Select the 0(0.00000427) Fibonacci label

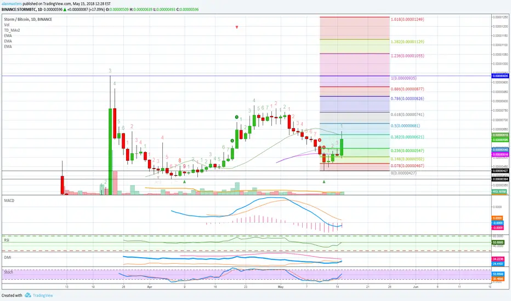coord(404,173)
